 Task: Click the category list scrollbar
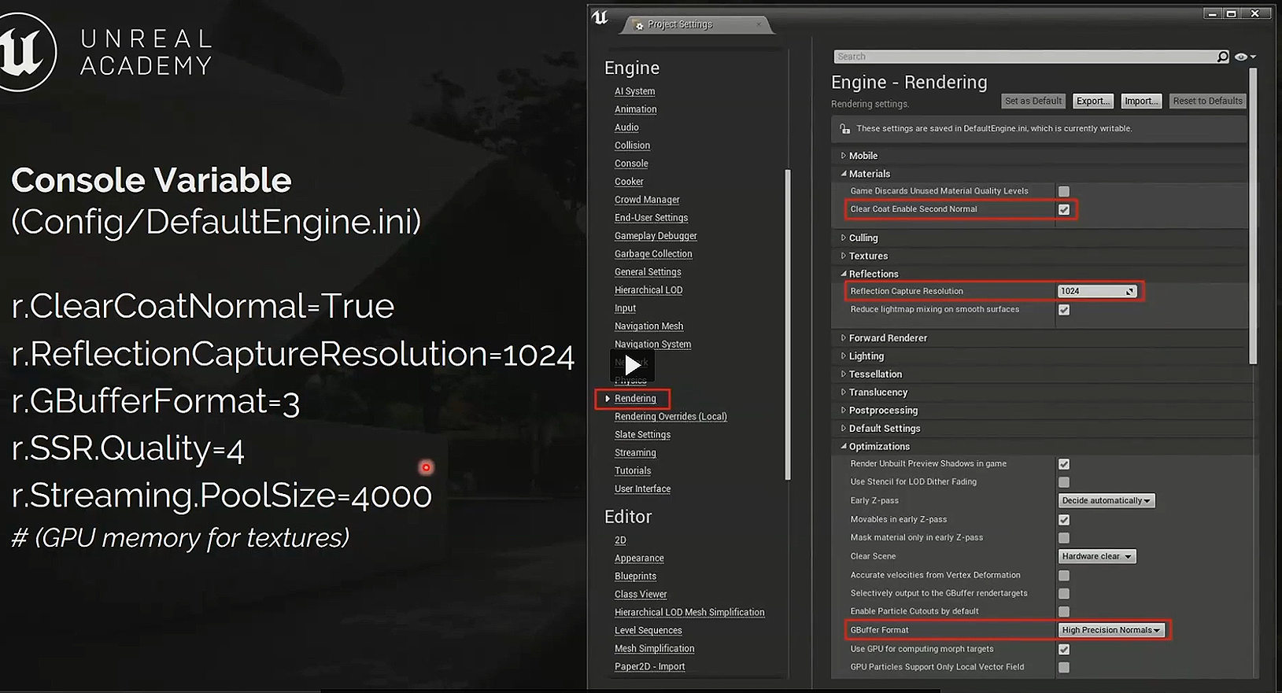[788, 324]
